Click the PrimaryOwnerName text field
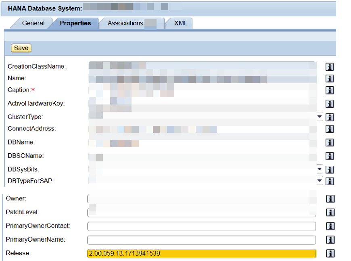 (201, 240)
